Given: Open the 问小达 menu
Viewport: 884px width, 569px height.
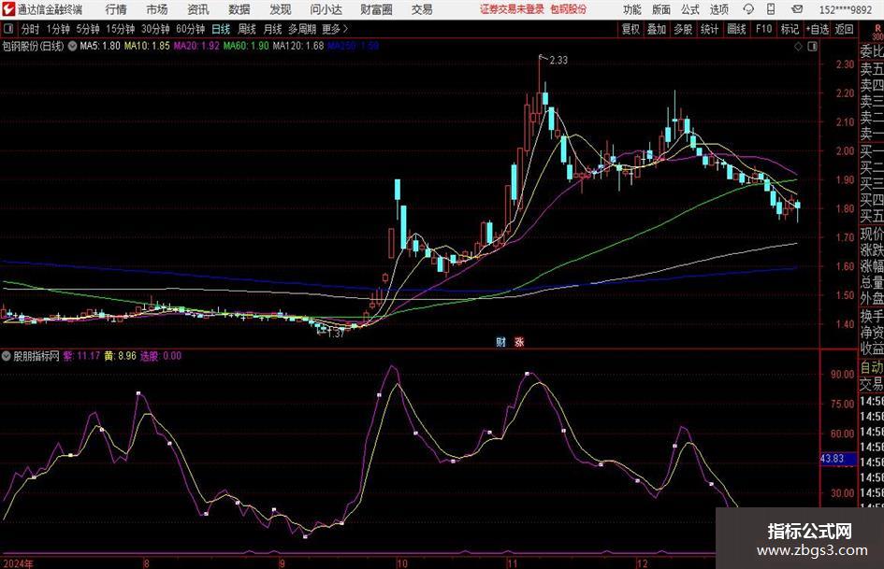Looking at the screenshot, I should [x=326, y=9].
